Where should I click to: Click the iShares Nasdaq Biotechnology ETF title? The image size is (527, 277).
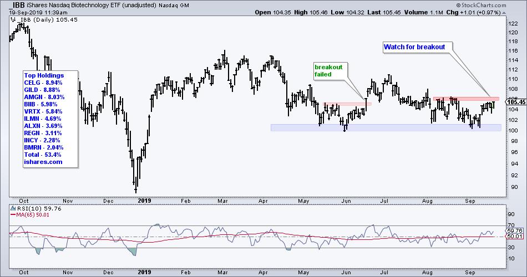click(x=91, y=6)
